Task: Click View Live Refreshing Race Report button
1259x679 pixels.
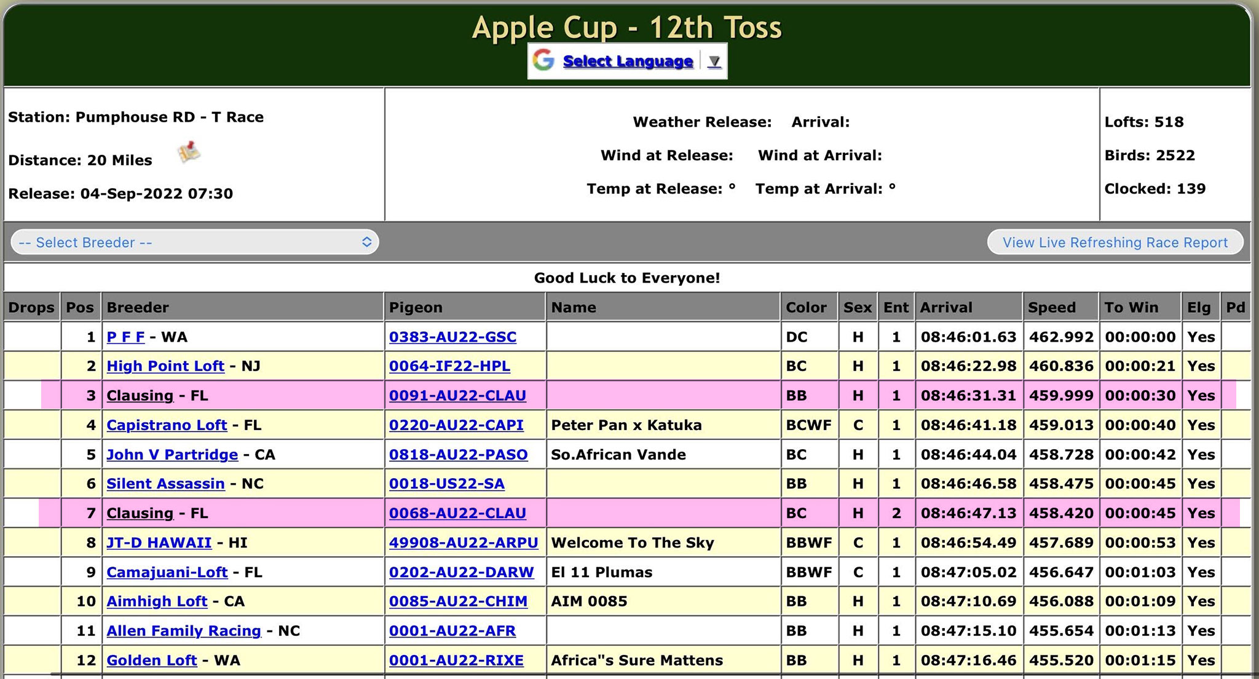Action: pos(1115,242)
